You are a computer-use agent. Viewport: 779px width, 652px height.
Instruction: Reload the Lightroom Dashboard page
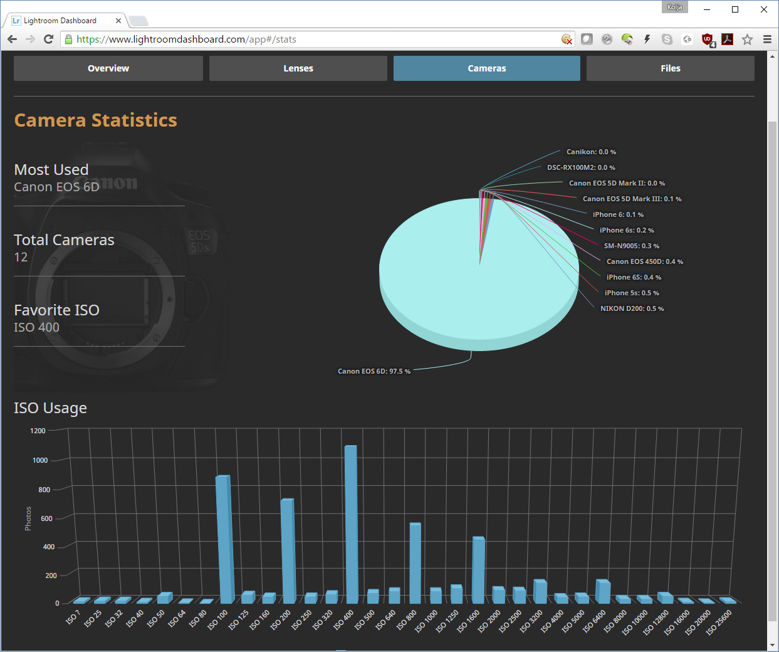click(48, 39)
